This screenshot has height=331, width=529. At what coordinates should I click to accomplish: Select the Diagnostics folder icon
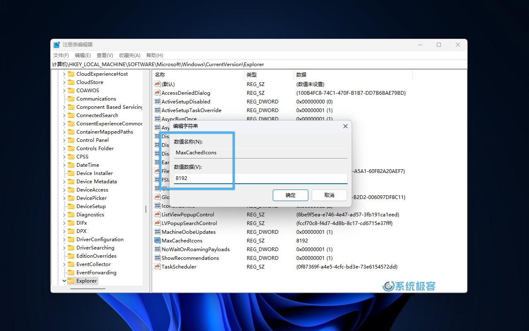[x=71, y=215]
